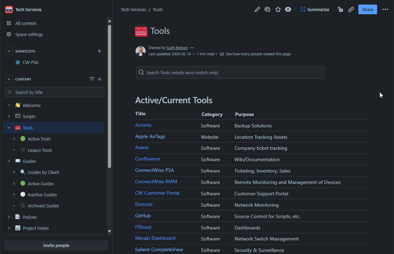This screenshot has height=254, width=394.
Task: Star this Tools page
Action: coord(278,9)
